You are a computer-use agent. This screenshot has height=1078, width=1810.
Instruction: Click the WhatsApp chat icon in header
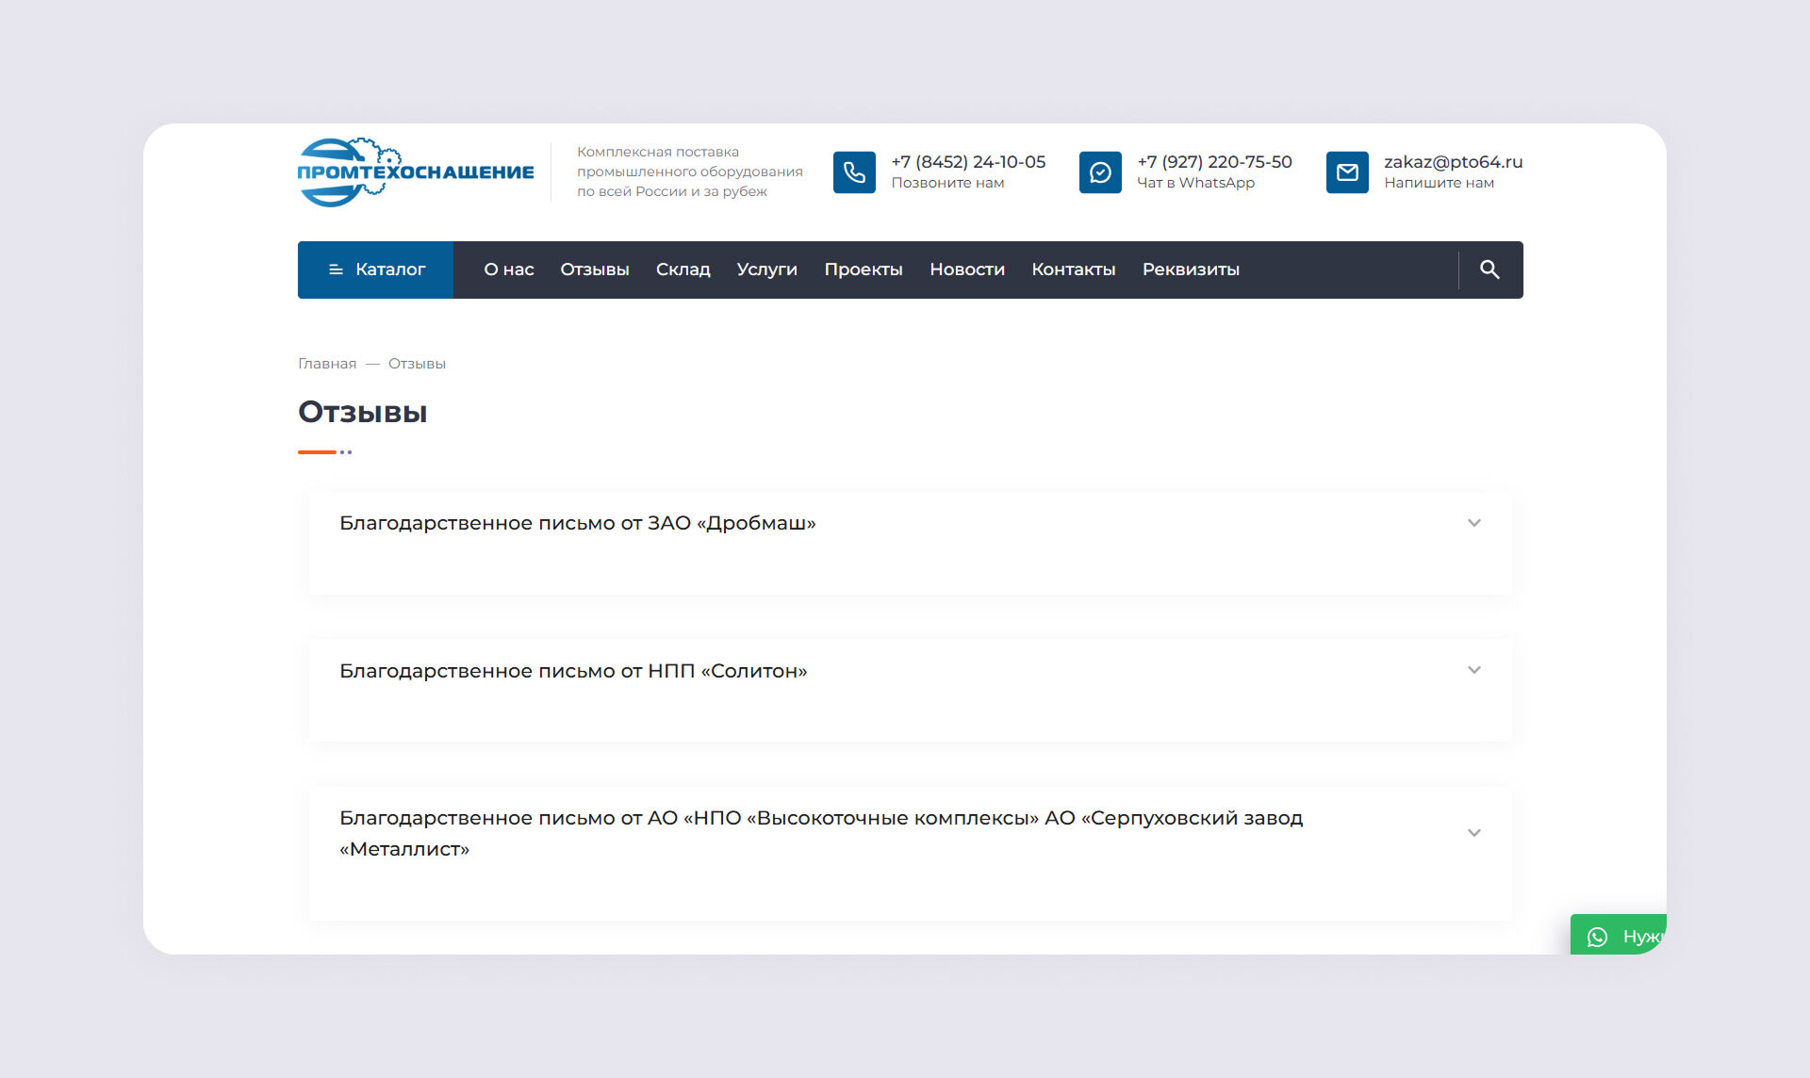point(1100,172)
